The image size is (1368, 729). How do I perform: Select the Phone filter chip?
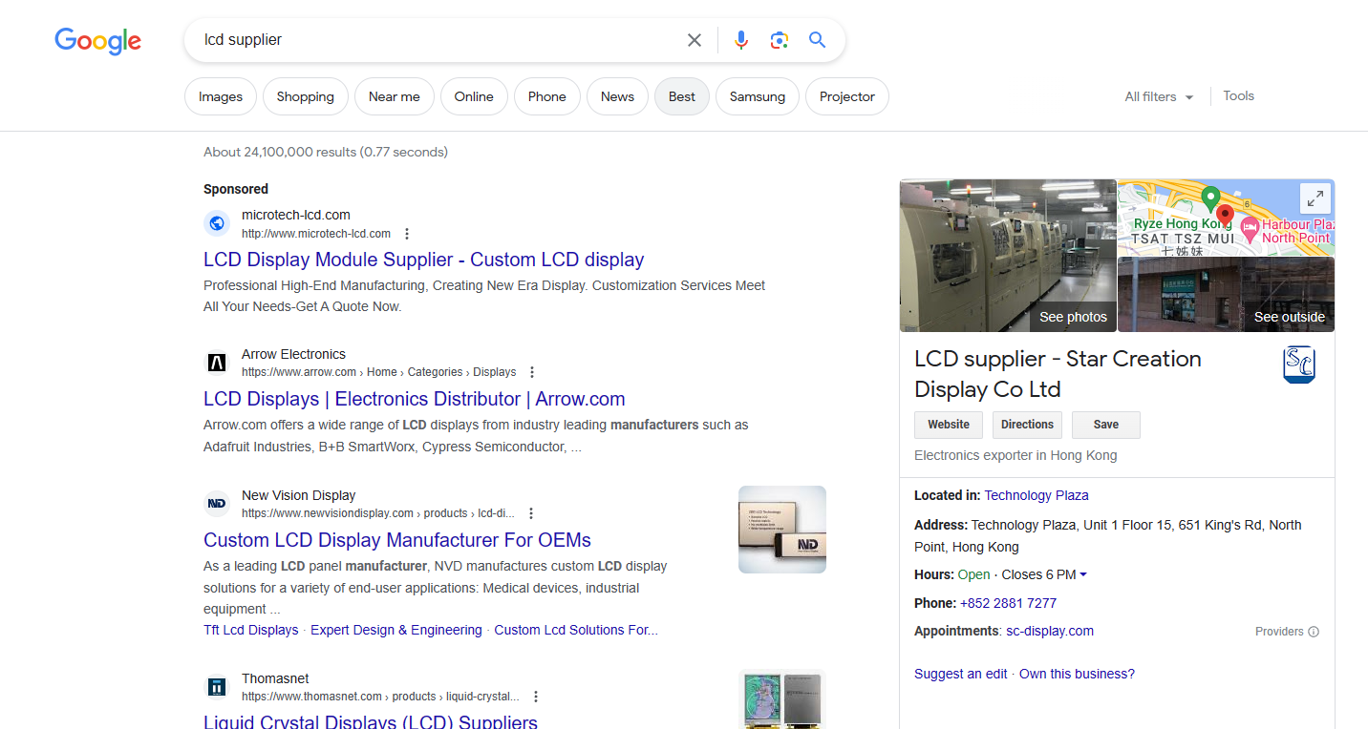[x=547, y=96]
